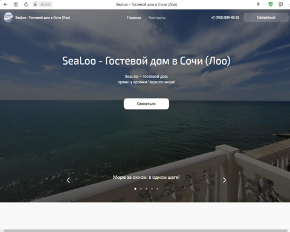The image size is (290, 232).
Task: Bookmark the page with the bookmark icon
Action: click(x=258, y=4)
